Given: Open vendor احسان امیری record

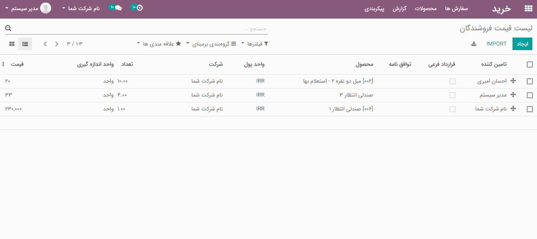Looking at the screenshot, I should (x=492, y=81).
